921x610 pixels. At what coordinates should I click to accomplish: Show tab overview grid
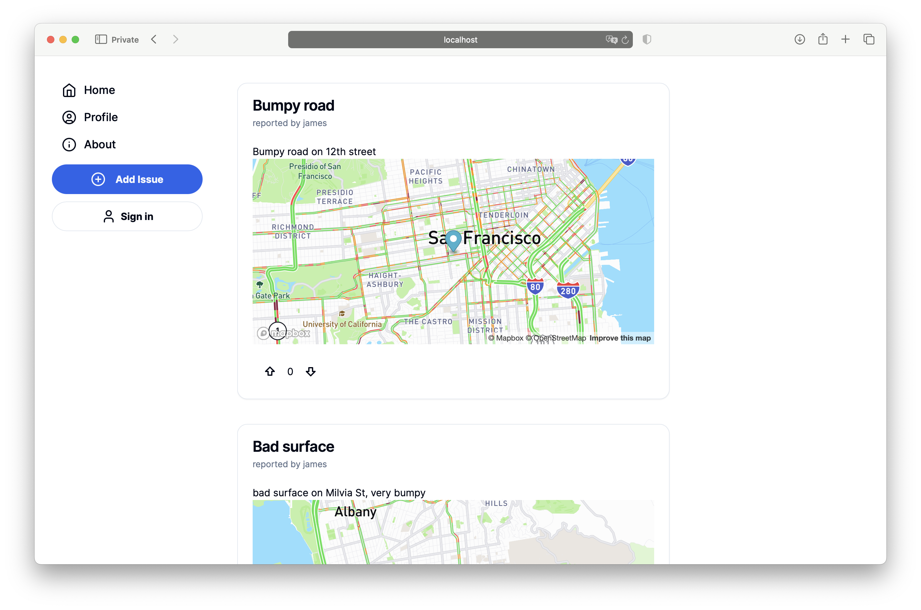(868, 39)
